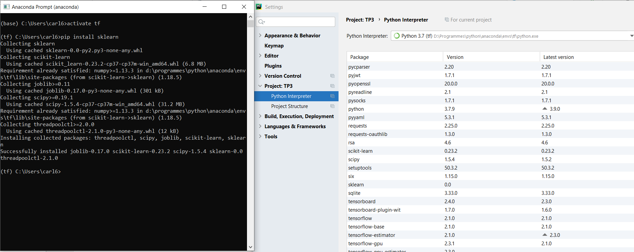Expand Build, Execution, Deployment section
634x252 pixels.
pyautogui.click(x=260, y=116)
